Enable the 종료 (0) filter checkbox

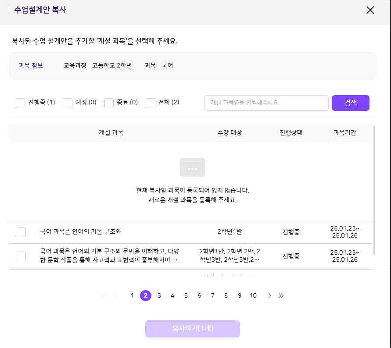tap(109, 103)
